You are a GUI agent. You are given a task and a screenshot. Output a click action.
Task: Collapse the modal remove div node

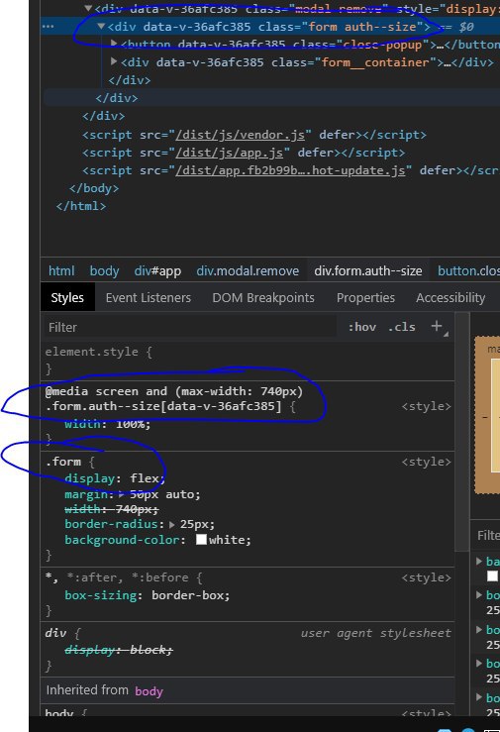click(x=88, y=8)
